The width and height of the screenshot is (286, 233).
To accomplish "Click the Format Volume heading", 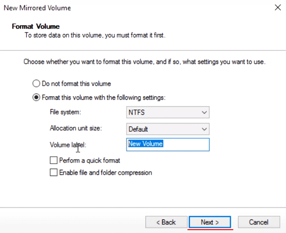I will [x=36, y=27].
